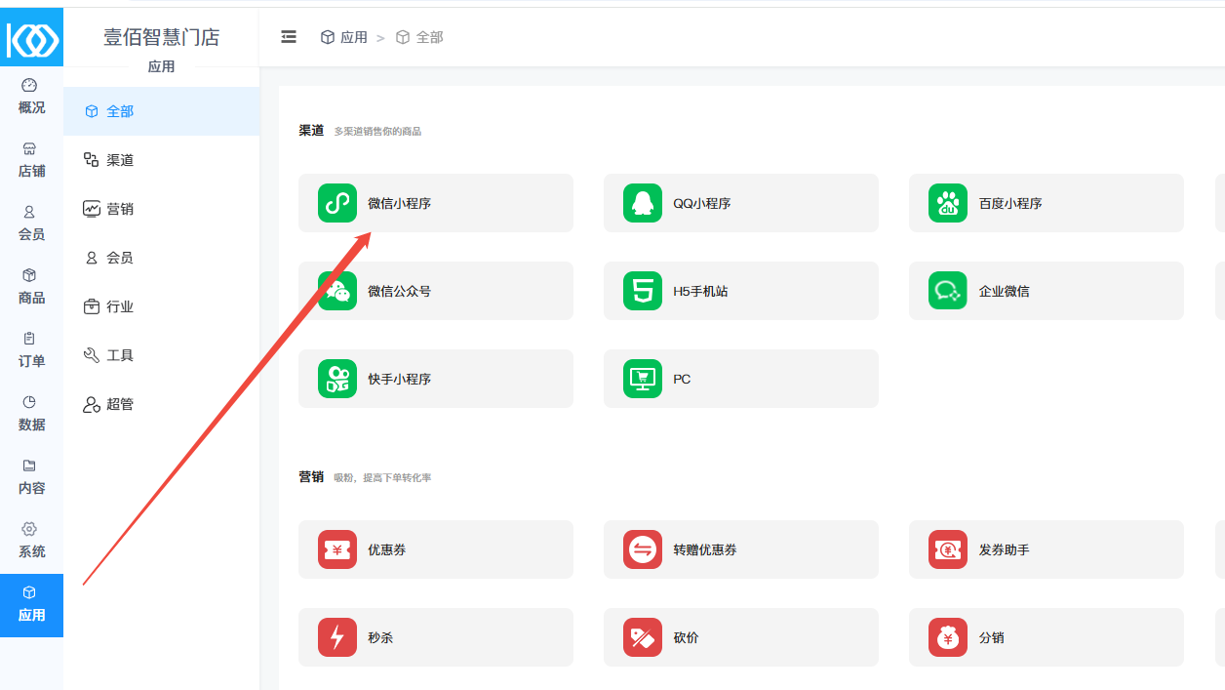This screenshot has width=1225, height=690.
Task: Go to 概况 dashboard in sidebar
Action: point(31,97)
